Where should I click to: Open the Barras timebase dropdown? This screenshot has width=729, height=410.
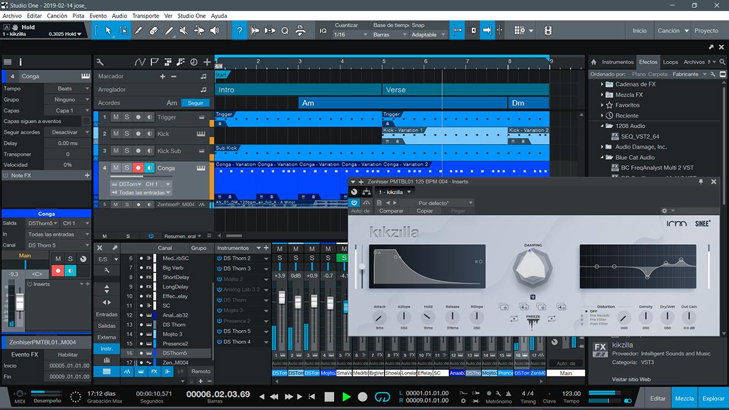pyautogui.click(x=390, y=35)
